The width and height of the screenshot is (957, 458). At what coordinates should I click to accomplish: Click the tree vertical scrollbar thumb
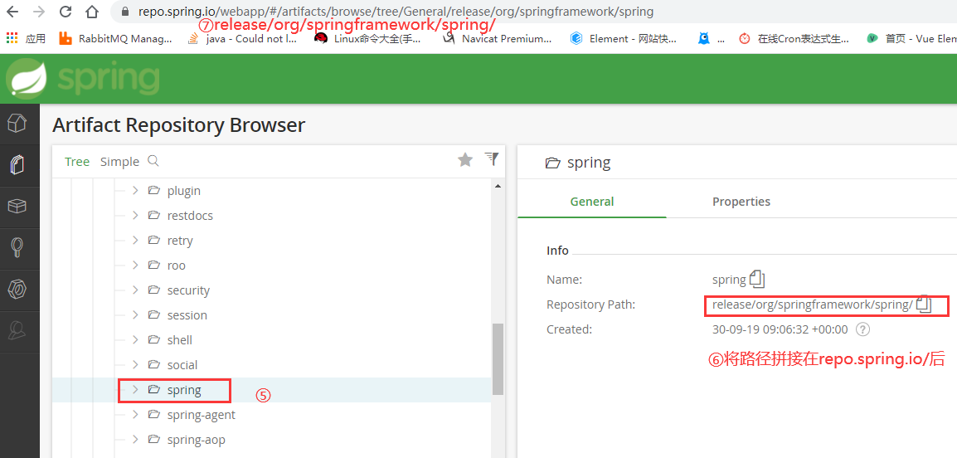pos(498,359)
